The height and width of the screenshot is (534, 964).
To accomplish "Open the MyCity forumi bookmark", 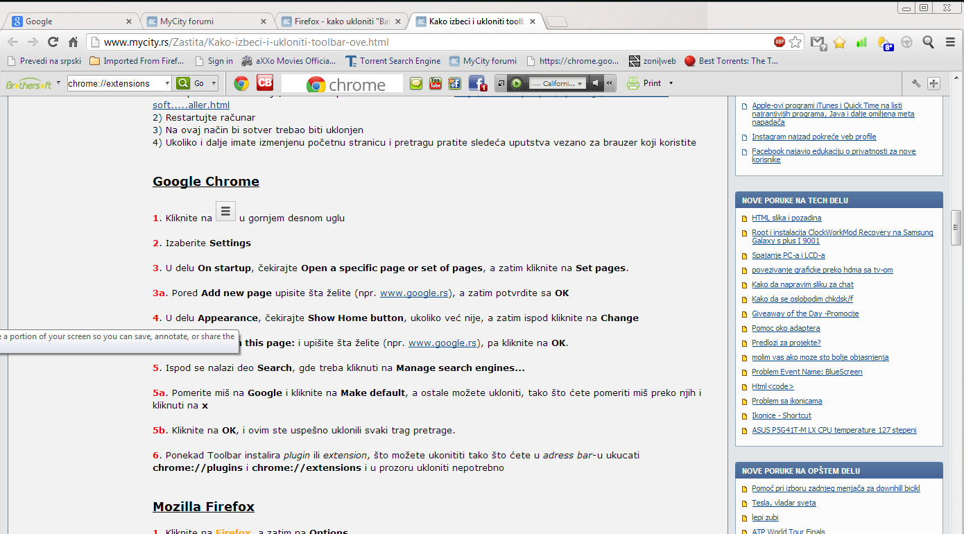I will [484, 61].
